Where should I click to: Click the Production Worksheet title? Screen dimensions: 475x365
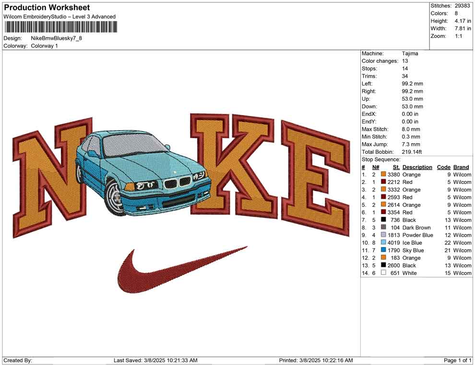click(47, 8)
